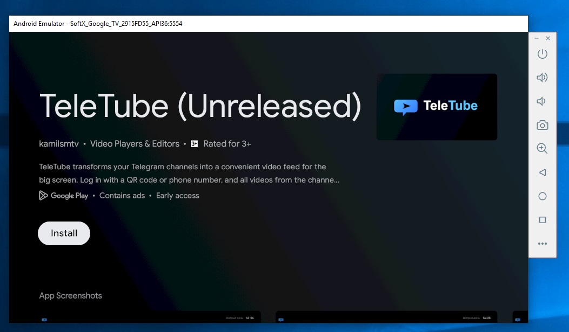
Task: Click the Android Emulator window title bar
Action: tap(269, 24)
